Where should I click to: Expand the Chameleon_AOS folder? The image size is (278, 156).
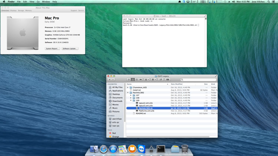[128, 88]
